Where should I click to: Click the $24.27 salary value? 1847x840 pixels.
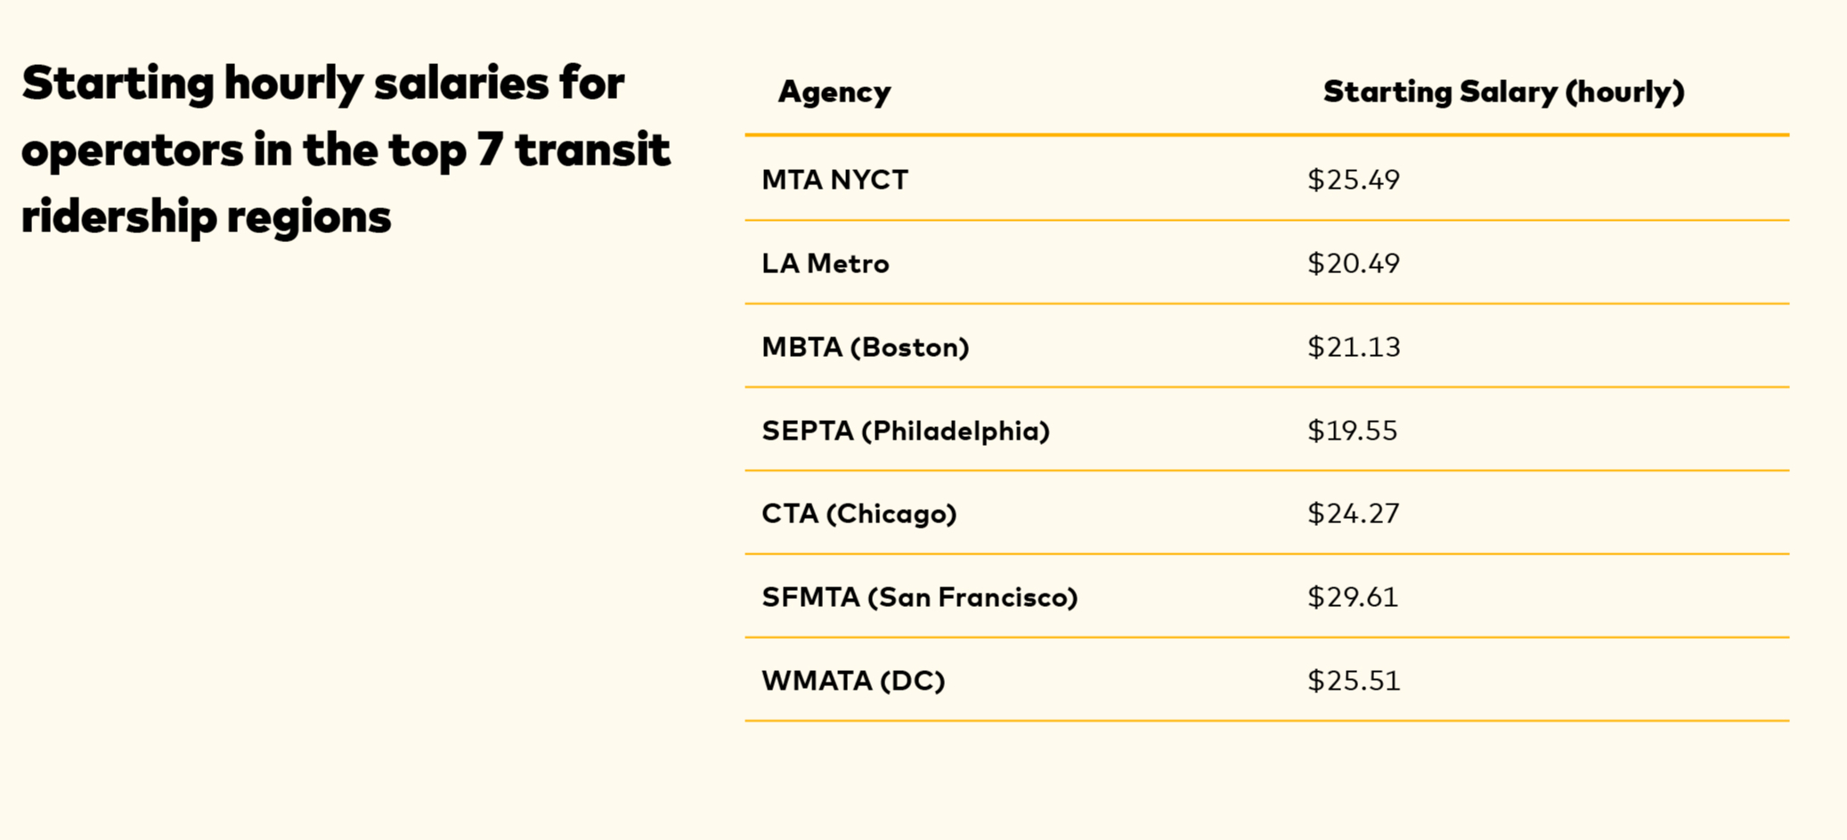(1353, 513)
